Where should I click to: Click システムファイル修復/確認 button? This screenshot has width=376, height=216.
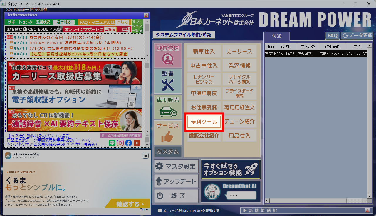pyautogui.click(x=184, y=35)
